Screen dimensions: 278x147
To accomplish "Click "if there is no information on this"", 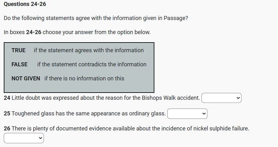I will pos(84,79).
